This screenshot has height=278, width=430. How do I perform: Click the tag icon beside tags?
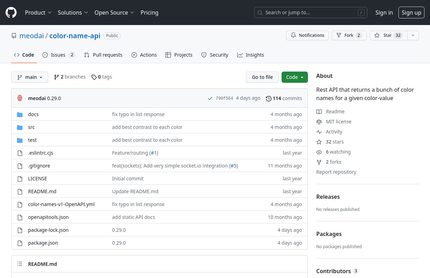[94, 77]
